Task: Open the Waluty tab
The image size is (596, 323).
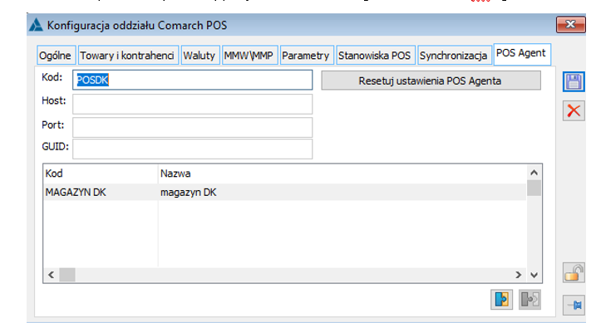Action: pyautogui.click(x=199, y=56)
